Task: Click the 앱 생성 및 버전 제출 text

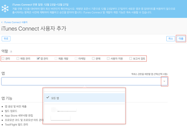Action: (x=15, y=106)
